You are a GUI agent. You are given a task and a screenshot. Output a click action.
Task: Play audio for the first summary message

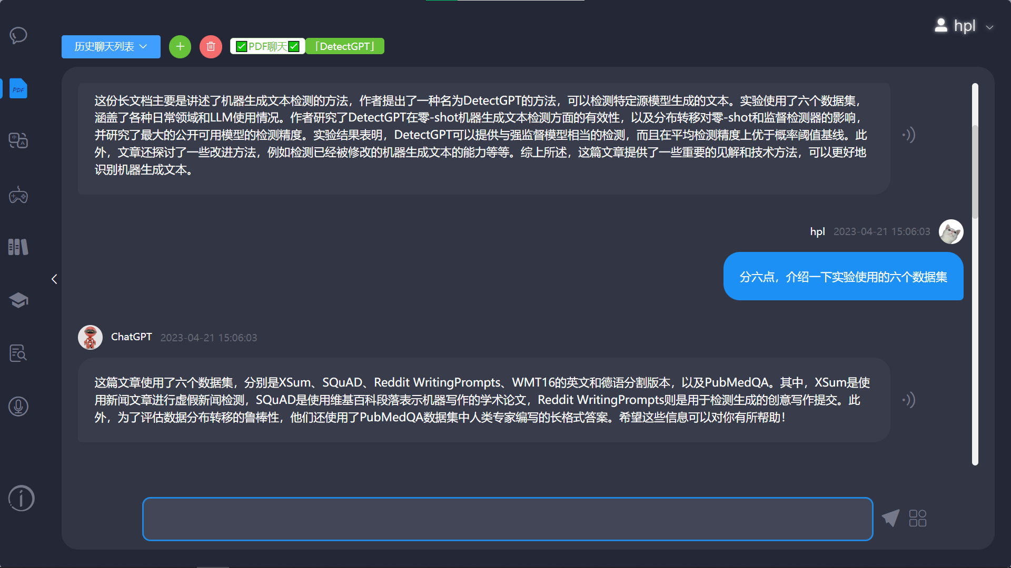click(909, 135)
